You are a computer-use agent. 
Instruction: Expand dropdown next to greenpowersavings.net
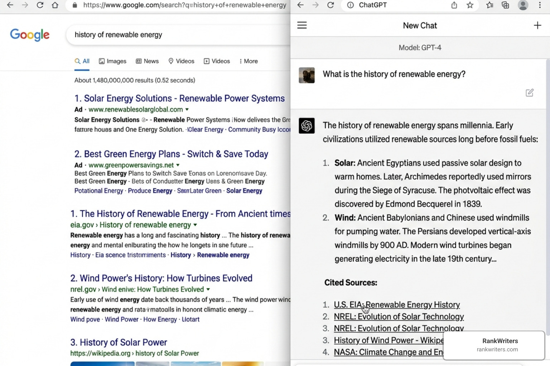[x=178, y=165]
